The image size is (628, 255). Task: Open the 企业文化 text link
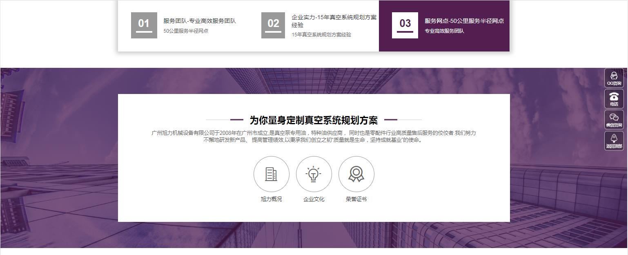pos(314,199)
